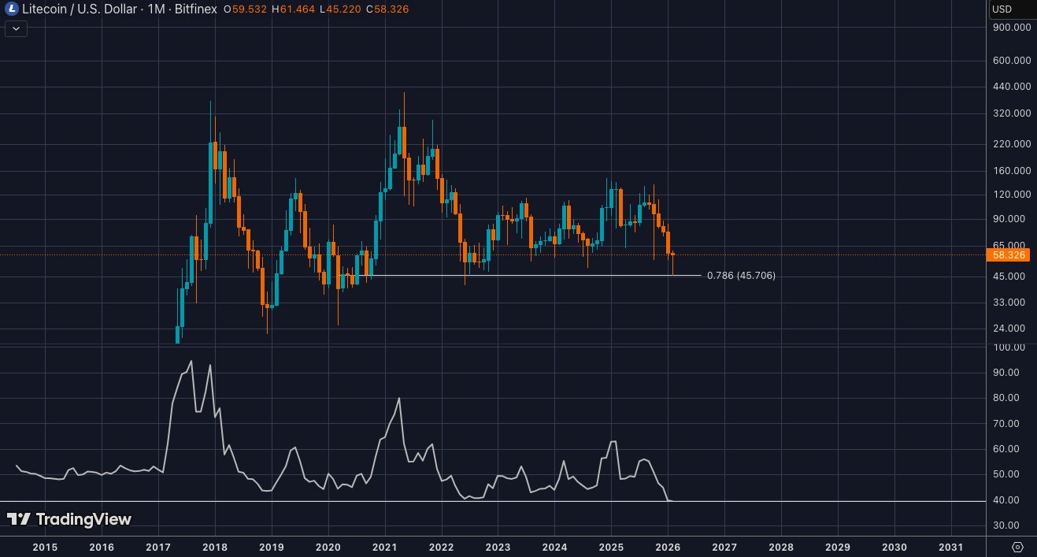Click the 2021 label on time axis
Image resolution: width=1037 pixels, height=557 pixels.
point(384,547)
